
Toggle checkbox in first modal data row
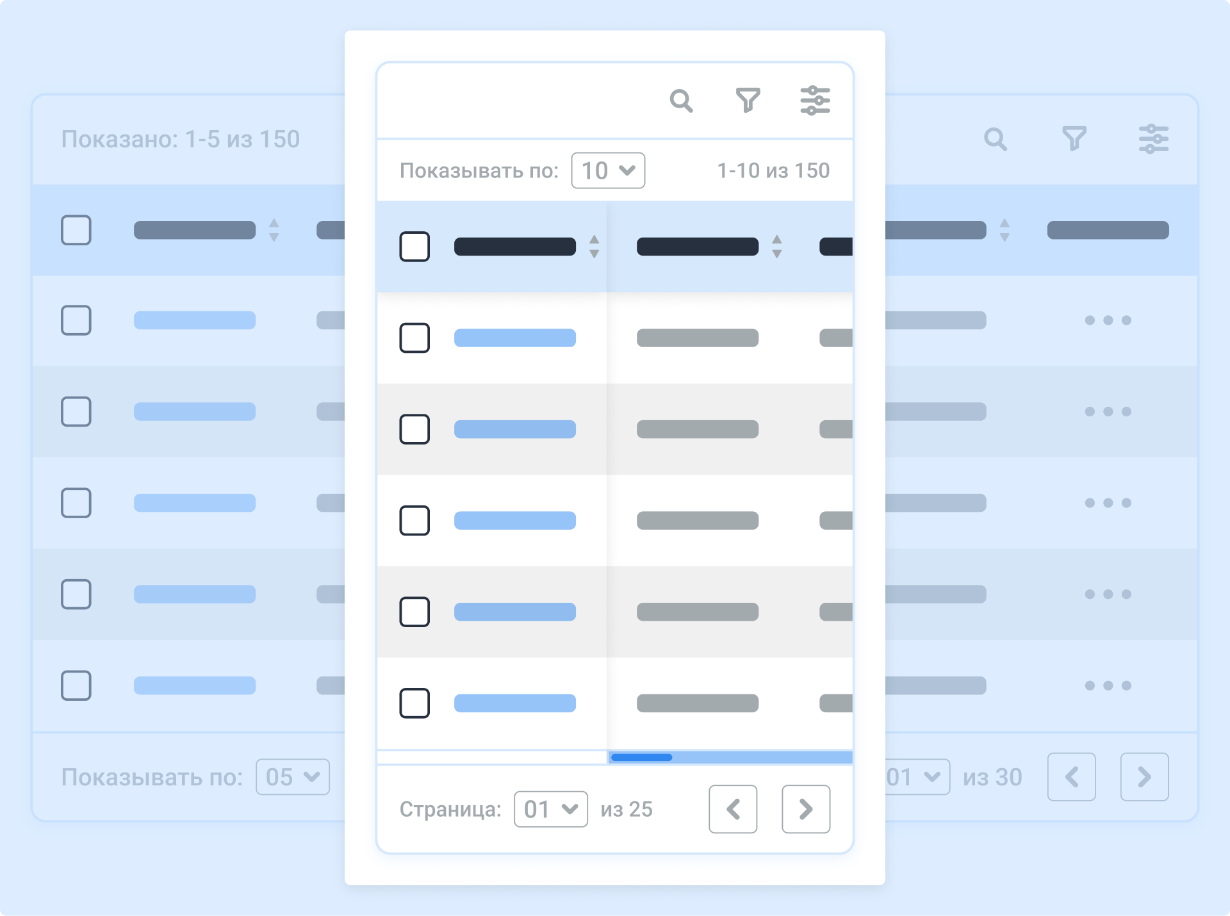(415, 338)
